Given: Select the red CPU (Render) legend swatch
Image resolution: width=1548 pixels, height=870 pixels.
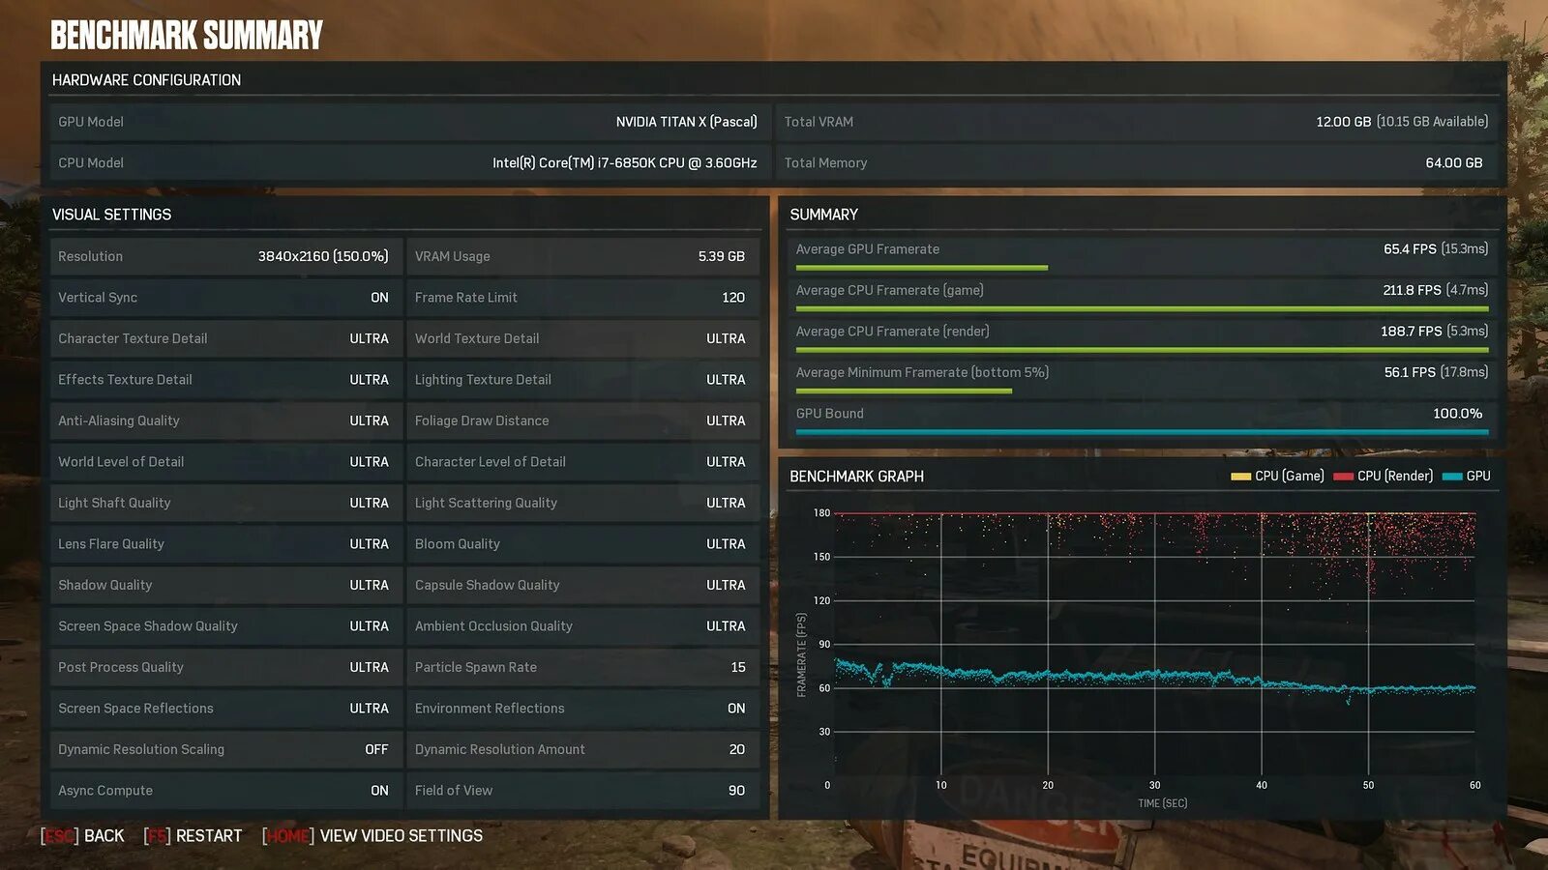Looking at the screenshot, I should pos(1343,477).
